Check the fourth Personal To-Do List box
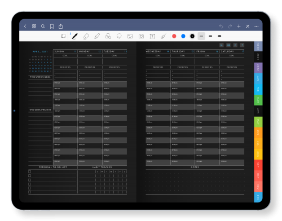This screenshot has width=282, height=221. coord(30,184)
